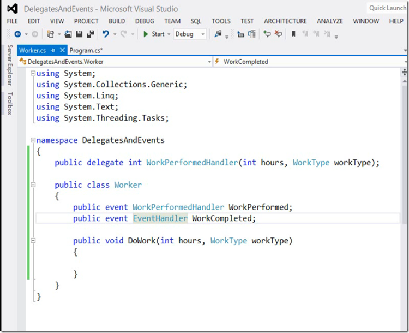Open the SQL menu
The width and height of the screenshot is (409, 333).
pyautogui.click(x=196, y=21)
